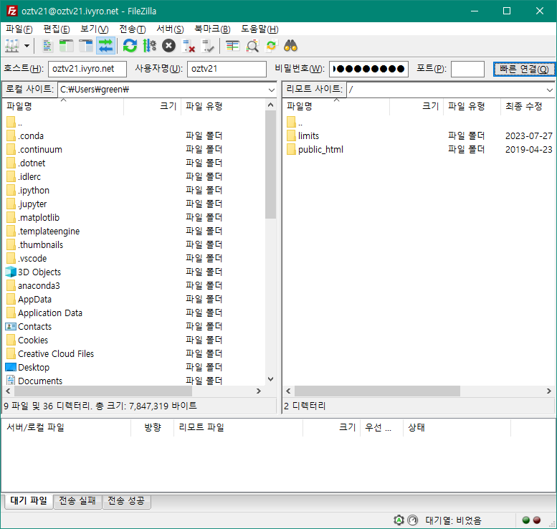Click the port input field

click(467, 69)
